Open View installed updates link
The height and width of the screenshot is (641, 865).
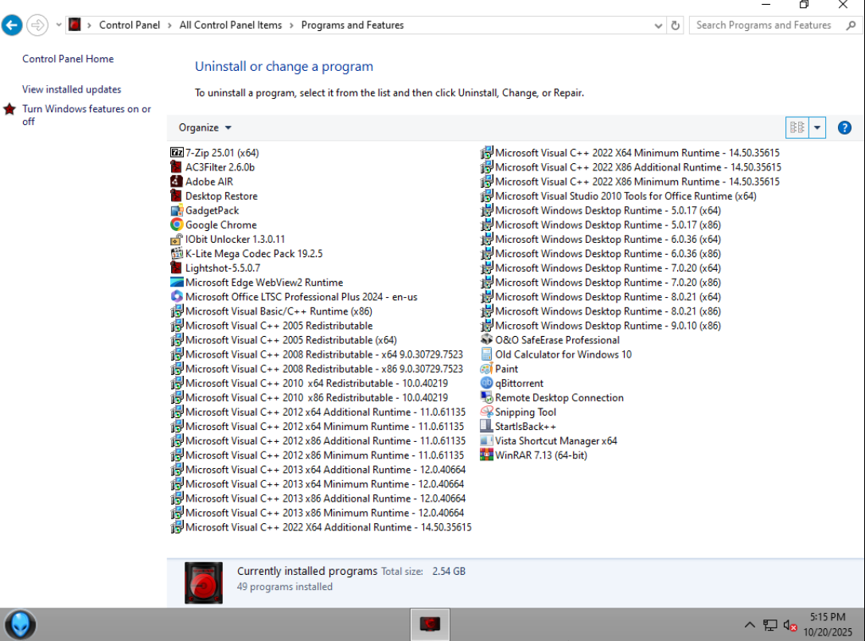[x=72, y=89]
